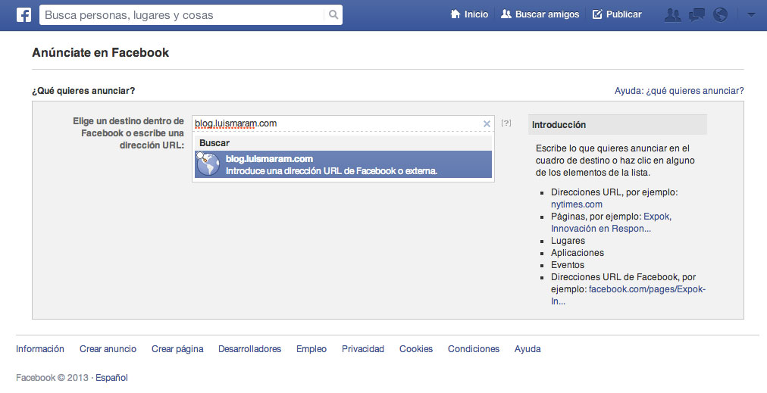The height and width of the screenshot is (393, 767).
Task: Expand the account dropdown arrow
Action: [750, 14]
